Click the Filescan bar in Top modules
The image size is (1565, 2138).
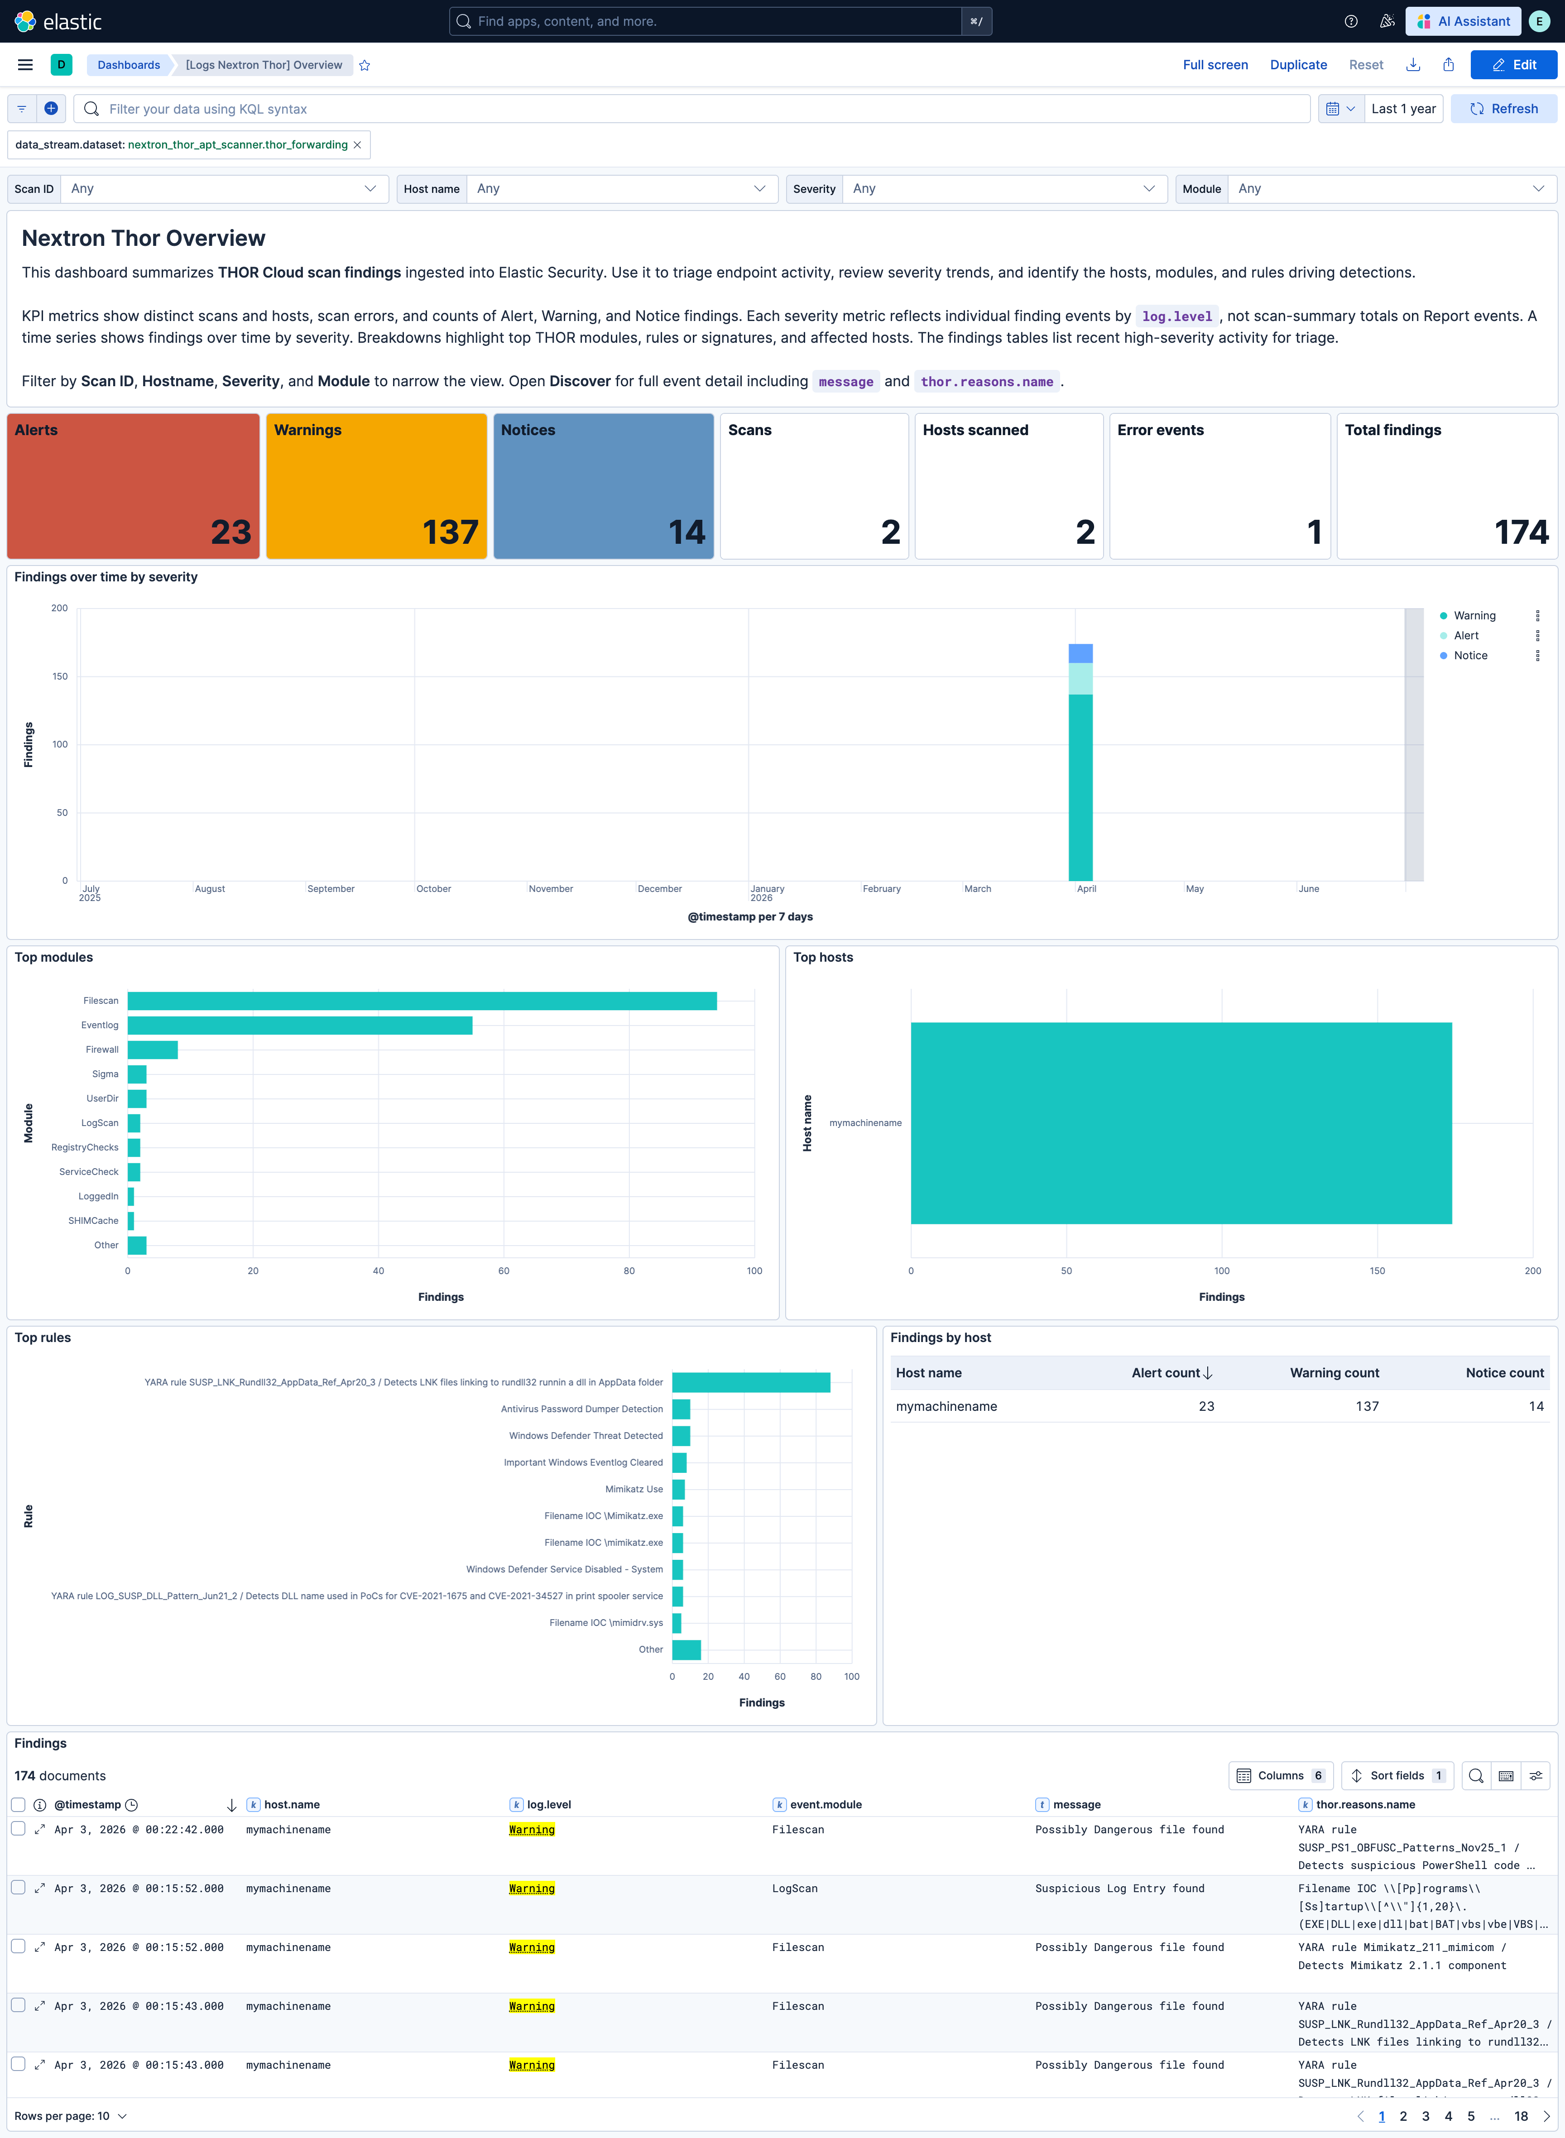[422, 1000]
